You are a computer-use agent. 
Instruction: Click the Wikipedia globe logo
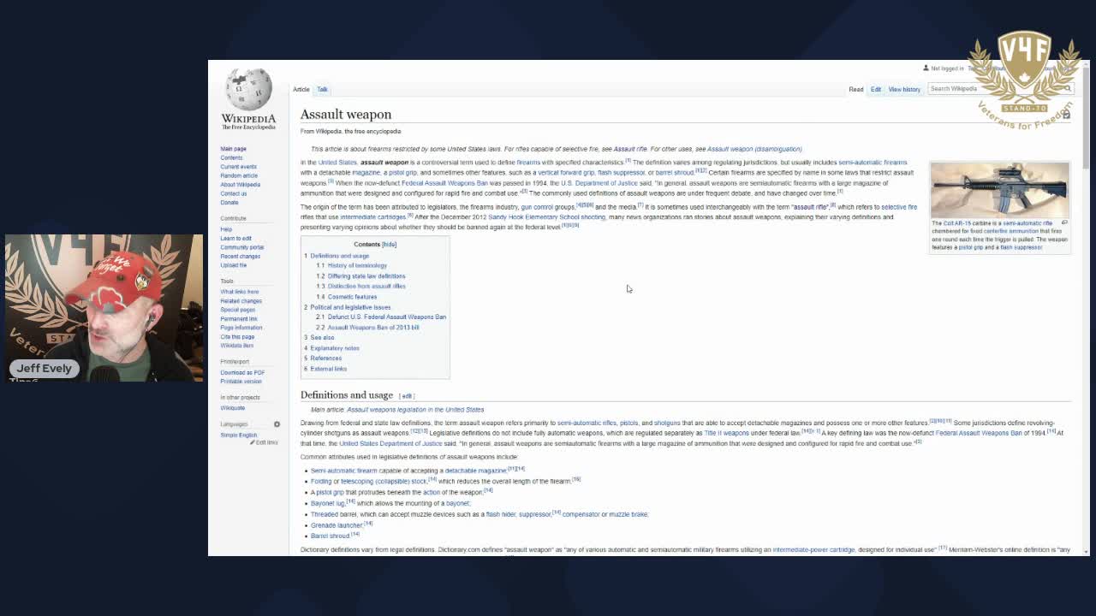tap(248, 92)
